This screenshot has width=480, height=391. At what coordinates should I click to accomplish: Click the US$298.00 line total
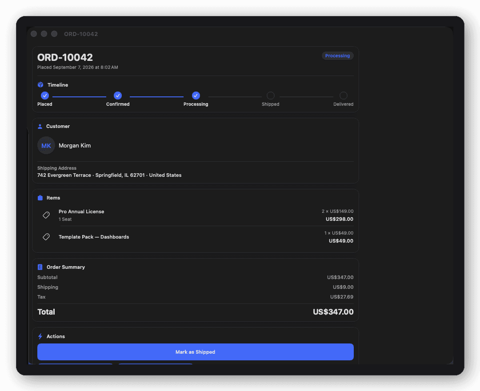pos(340,219)
